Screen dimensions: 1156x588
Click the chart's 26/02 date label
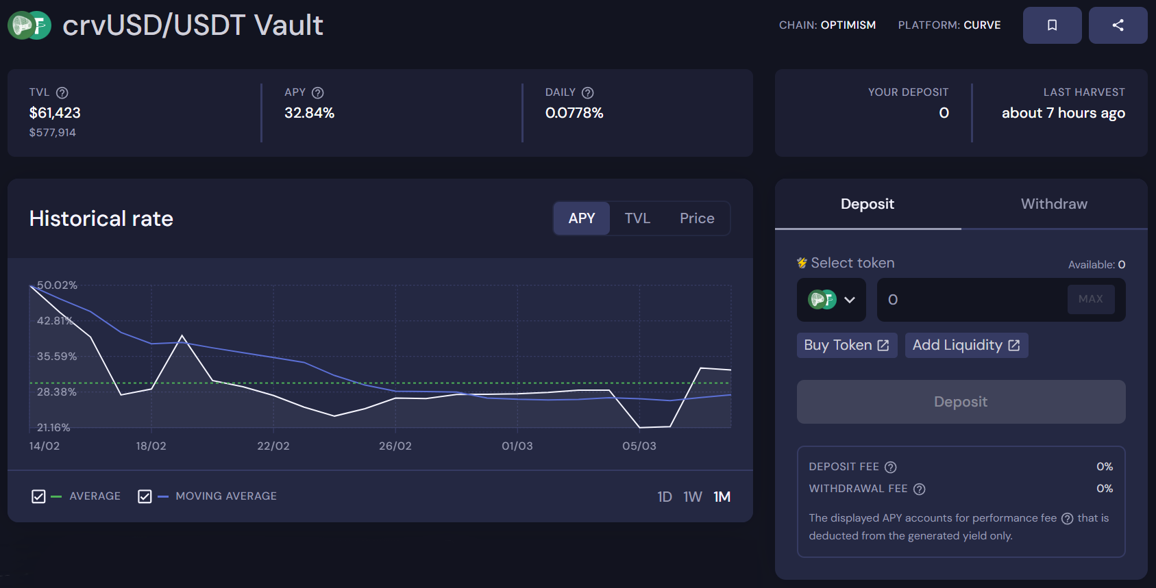(x=395, y=446)
